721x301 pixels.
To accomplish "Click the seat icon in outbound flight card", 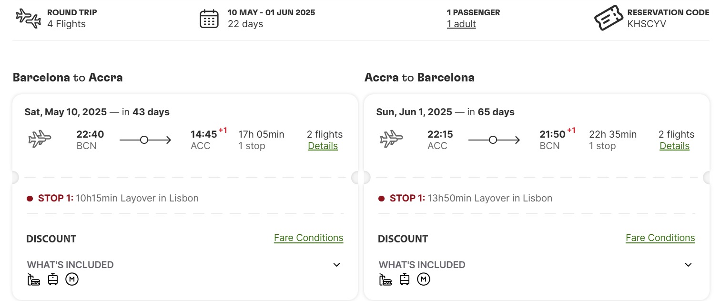I will pyautogui.click(x=53, y=279).
